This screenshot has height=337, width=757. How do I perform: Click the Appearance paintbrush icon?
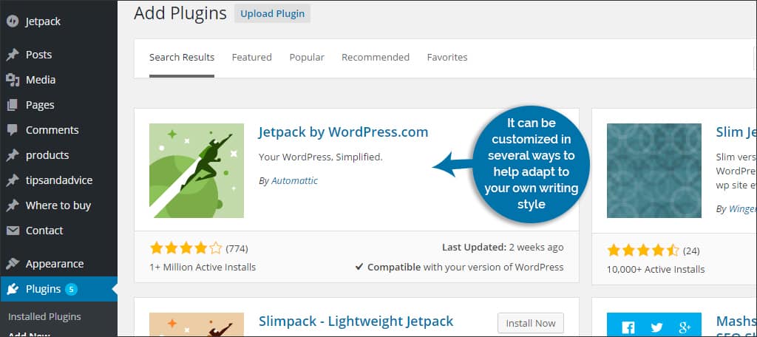pos(13,264)
